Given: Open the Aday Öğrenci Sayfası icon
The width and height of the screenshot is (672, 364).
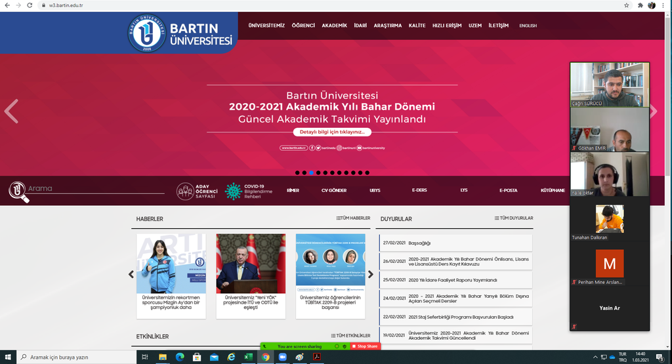Looking at the screenshot, I should click(x=185, y=192).
